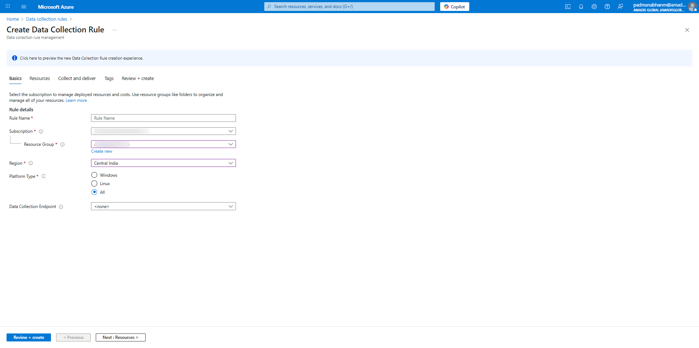The image size is (699, 348).
Task: Expand the Subscription dropdown
Action: pyautogui.click(x=163, y=131)
